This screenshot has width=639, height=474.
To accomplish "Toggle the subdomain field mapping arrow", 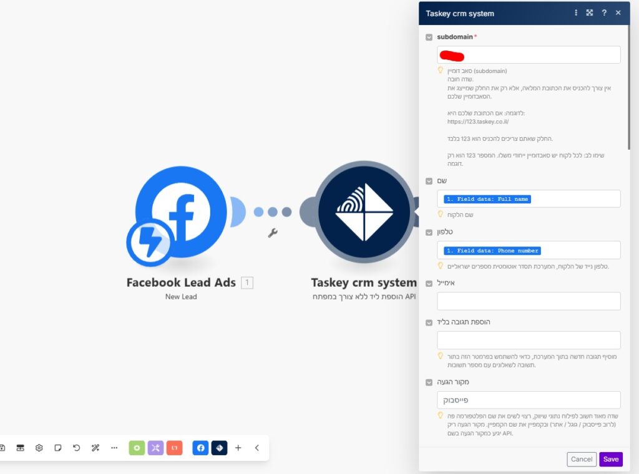I will [429, 37].
